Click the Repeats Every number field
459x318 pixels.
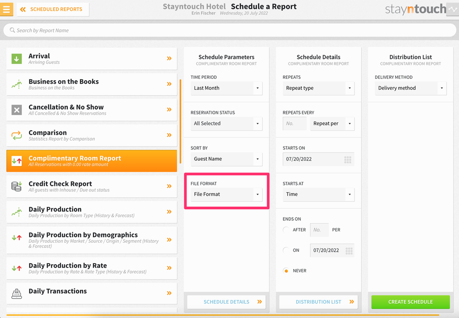coord(294,124)
